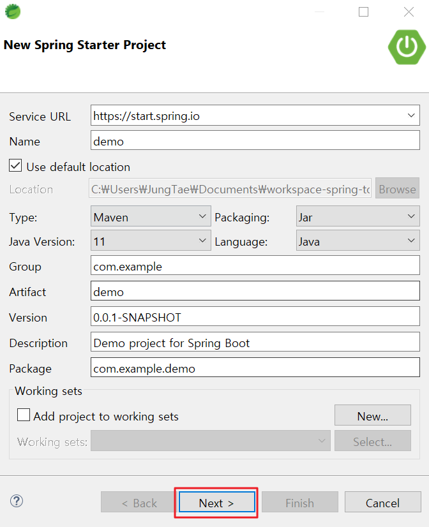Open the Java Version dropdown
429x527 pixels.
(151, 241)
